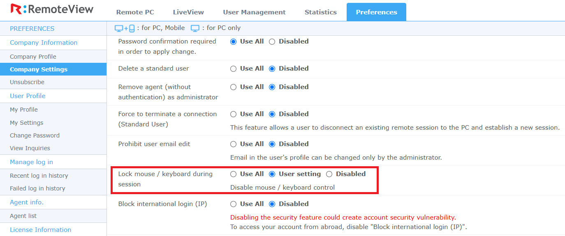Viewport: 565px width, 236px height.
Task: Open the Remote PC tab
Action: (x=135, y=12)
